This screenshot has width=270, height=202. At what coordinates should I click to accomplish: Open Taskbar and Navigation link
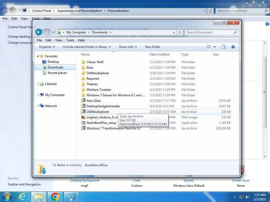coord(24,184)
